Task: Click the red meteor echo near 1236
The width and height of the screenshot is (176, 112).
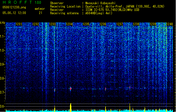Action: [105, 89]
